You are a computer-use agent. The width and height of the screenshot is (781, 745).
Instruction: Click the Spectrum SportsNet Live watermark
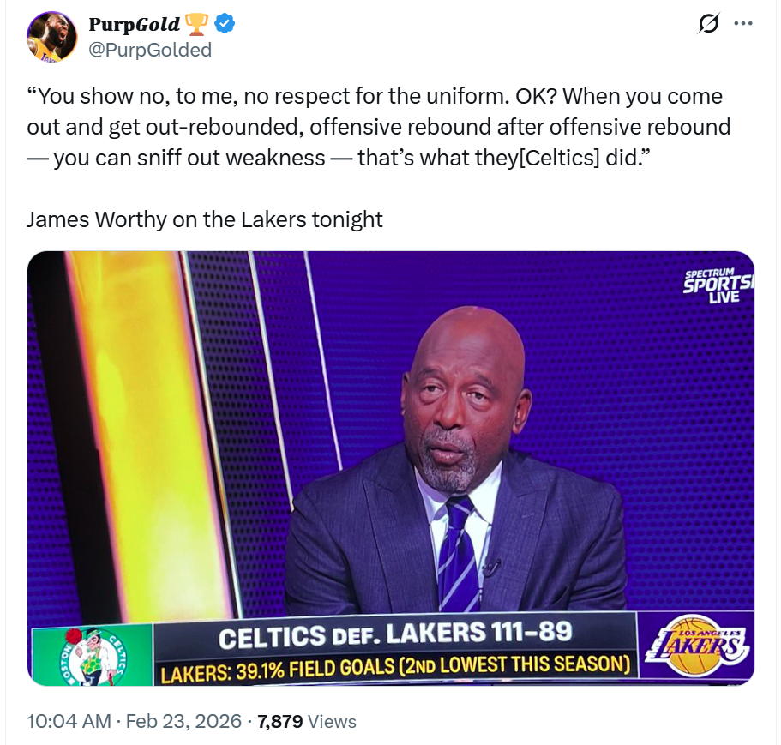tap(718, 285)
